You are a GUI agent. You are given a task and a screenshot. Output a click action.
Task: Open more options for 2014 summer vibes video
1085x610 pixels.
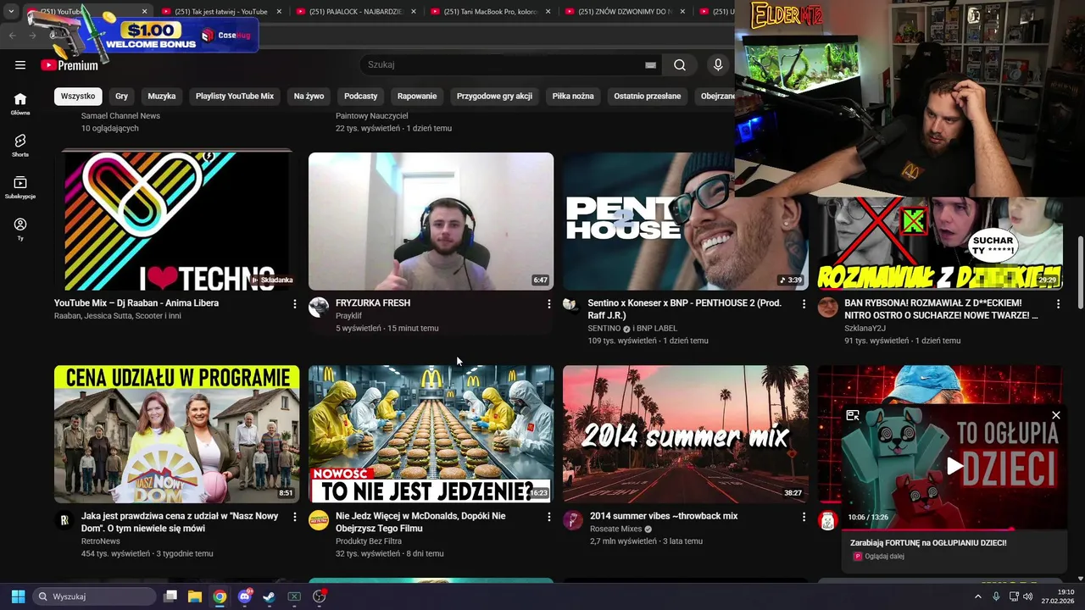804,516
